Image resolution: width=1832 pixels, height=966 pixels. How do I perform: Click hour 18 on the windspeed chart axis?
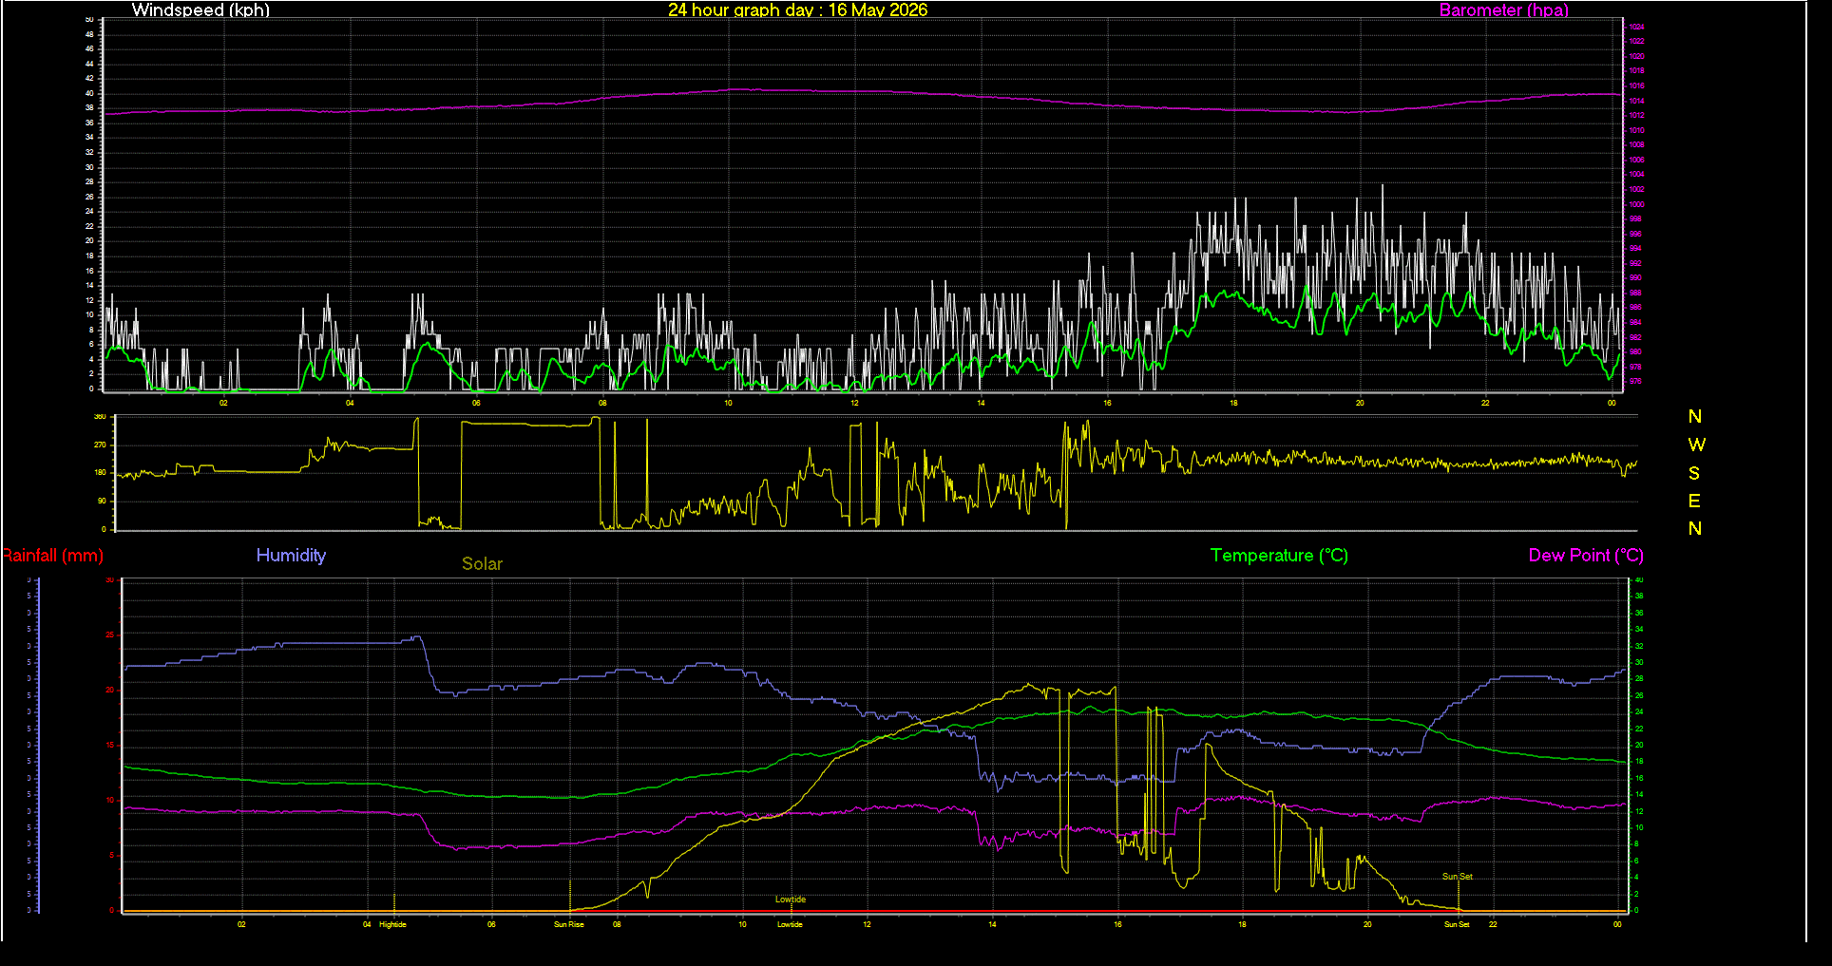coord(1233,403)
